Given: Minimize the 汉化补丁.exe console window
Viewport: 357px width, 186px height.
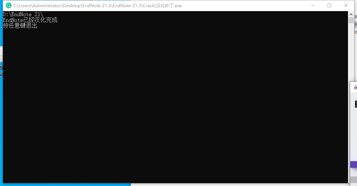Looking at the screenshot, I should tap(313, 5).
